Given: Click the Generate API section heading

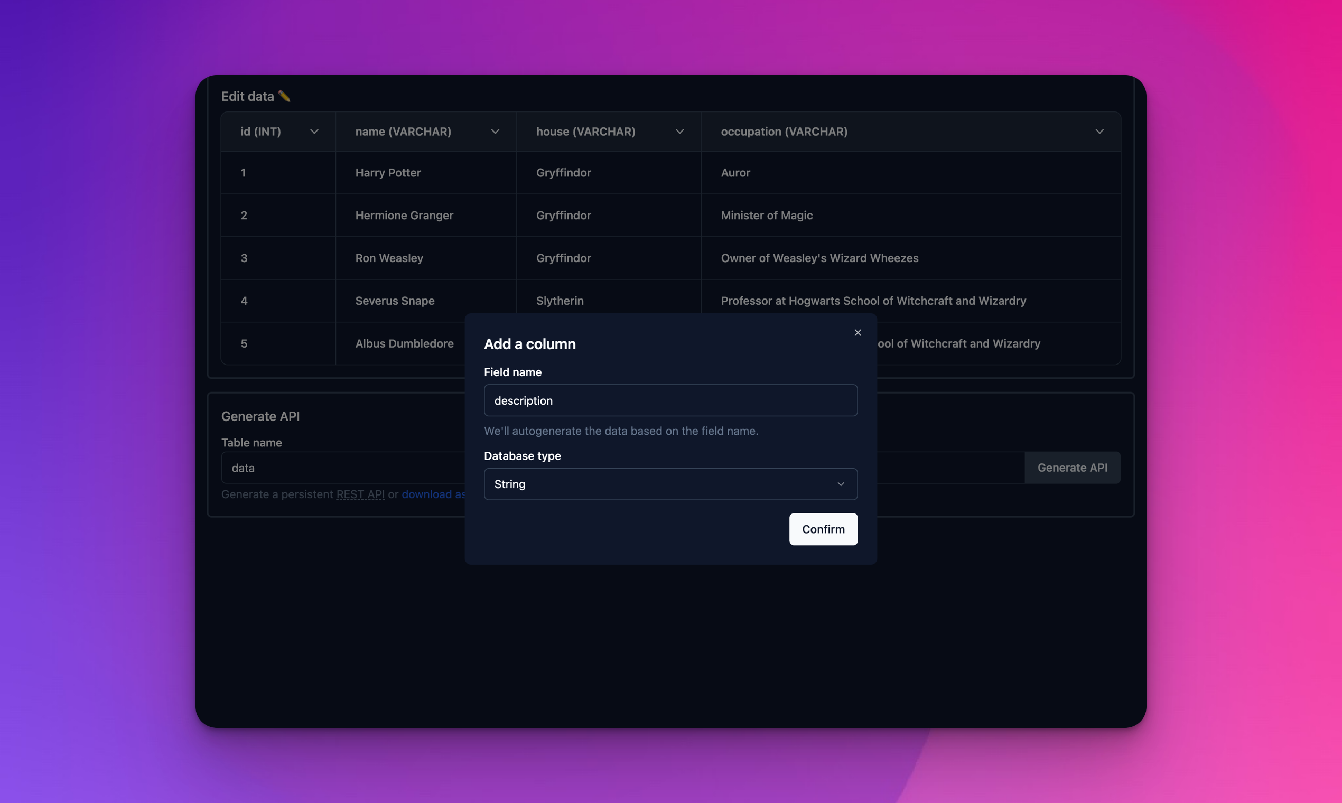Looking at the screenshot, I should click(260, 416).
